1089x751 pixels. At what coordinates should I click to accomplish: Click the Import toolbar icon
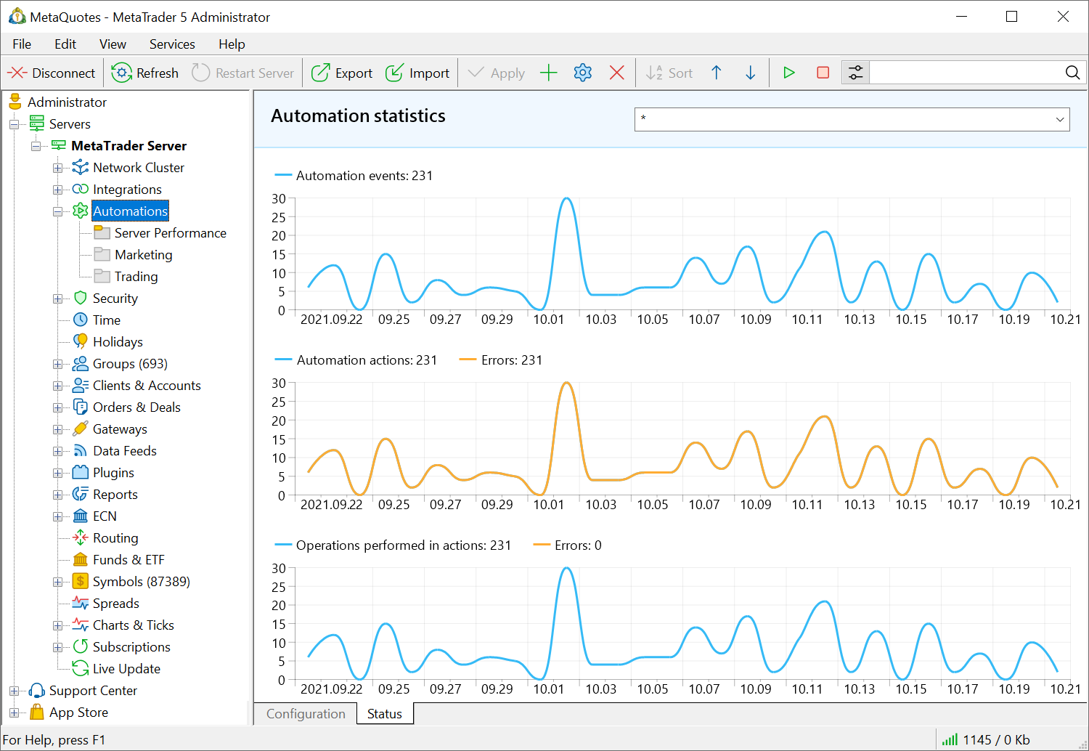point(394,73)
